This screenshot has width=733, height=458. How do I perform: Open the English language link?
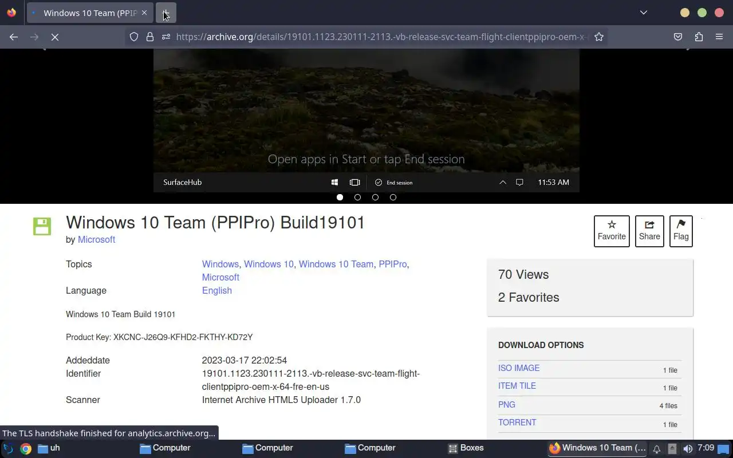tap(216, 290)
